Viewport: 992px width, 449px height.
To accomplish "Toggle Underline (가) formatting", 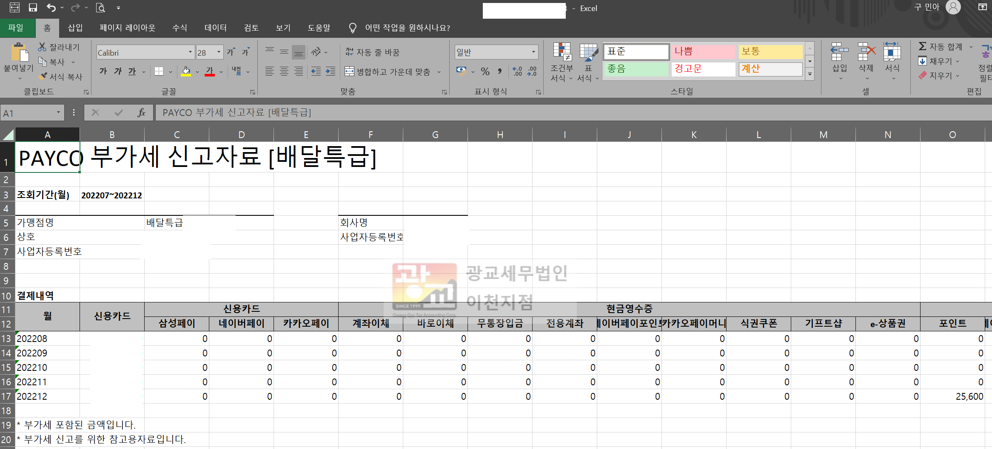I will click(132, 71).
